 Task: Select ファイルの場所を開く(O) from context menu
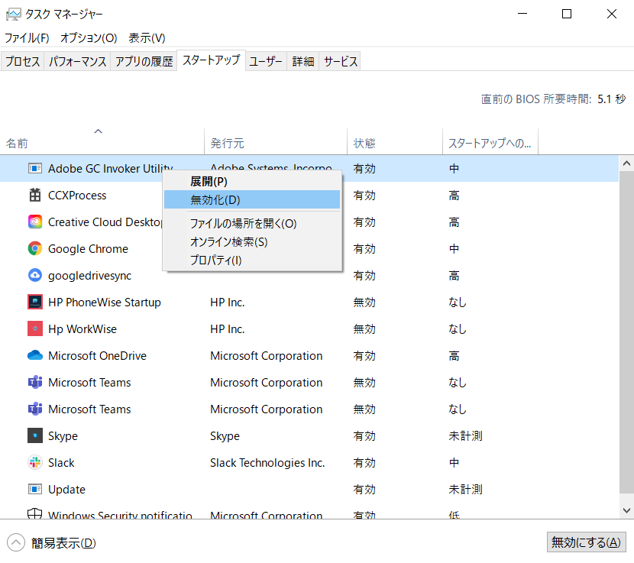pos(252,223)
